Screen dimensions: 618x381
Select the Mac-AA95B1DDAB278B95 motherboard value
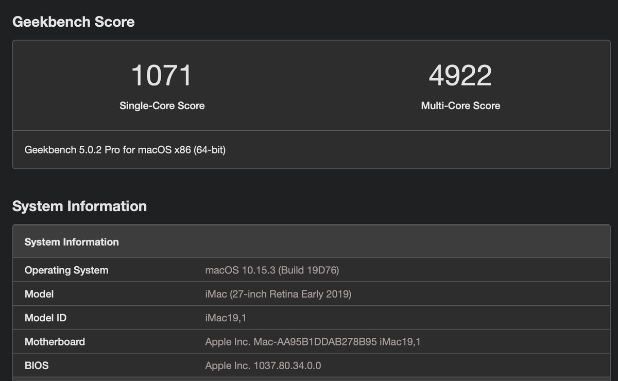(x=313, y=341)
